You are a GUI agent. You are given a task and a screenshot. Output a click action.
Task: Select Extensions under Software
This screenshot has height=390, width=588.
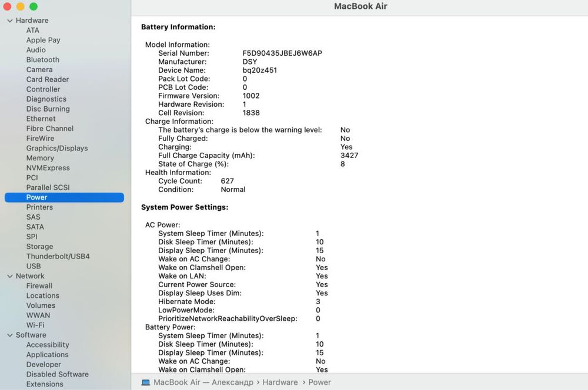pyautogui.click(x=45, y=384)
